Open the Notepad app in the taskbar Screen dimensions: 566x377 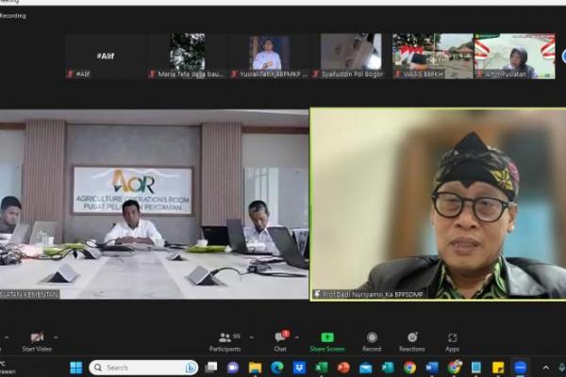point(476,368)
